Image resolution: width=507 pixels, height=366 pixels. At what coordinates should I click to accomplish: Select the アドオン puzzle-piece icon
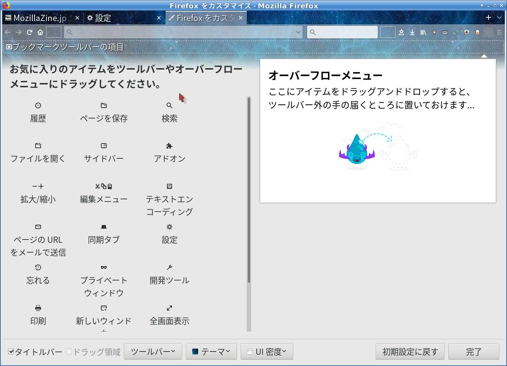(x=169, y=146)
